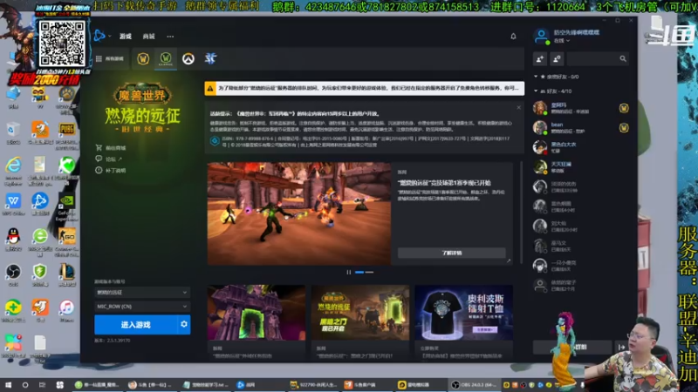Viewport: 698px width, 392px height.
Task: Switch to the 游戏 (Games) tab
Action: click(126, 37)
